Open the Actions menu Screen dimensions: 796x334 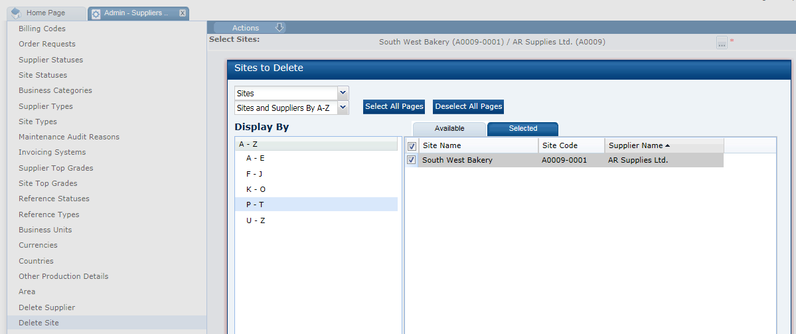coord(249,28)
